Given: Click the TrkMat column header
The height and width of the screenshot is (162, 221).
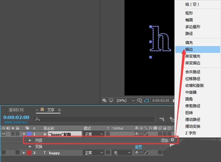Looking at the screenshot, I should [x=118, y=128].
